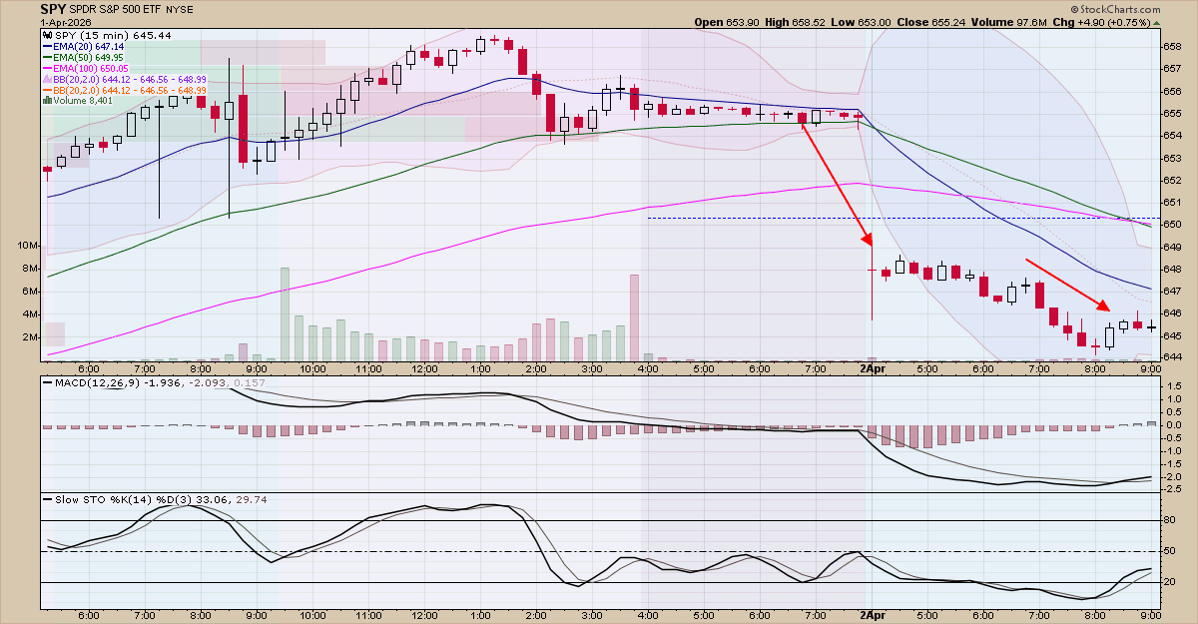Viewport: 1198px width, 624px height.
Task: Click the -2.5 MACD axis label
Action: point(1174,489)
